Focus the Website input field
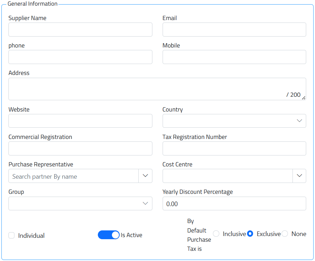The image size is (315, 261). coord(80,121)
